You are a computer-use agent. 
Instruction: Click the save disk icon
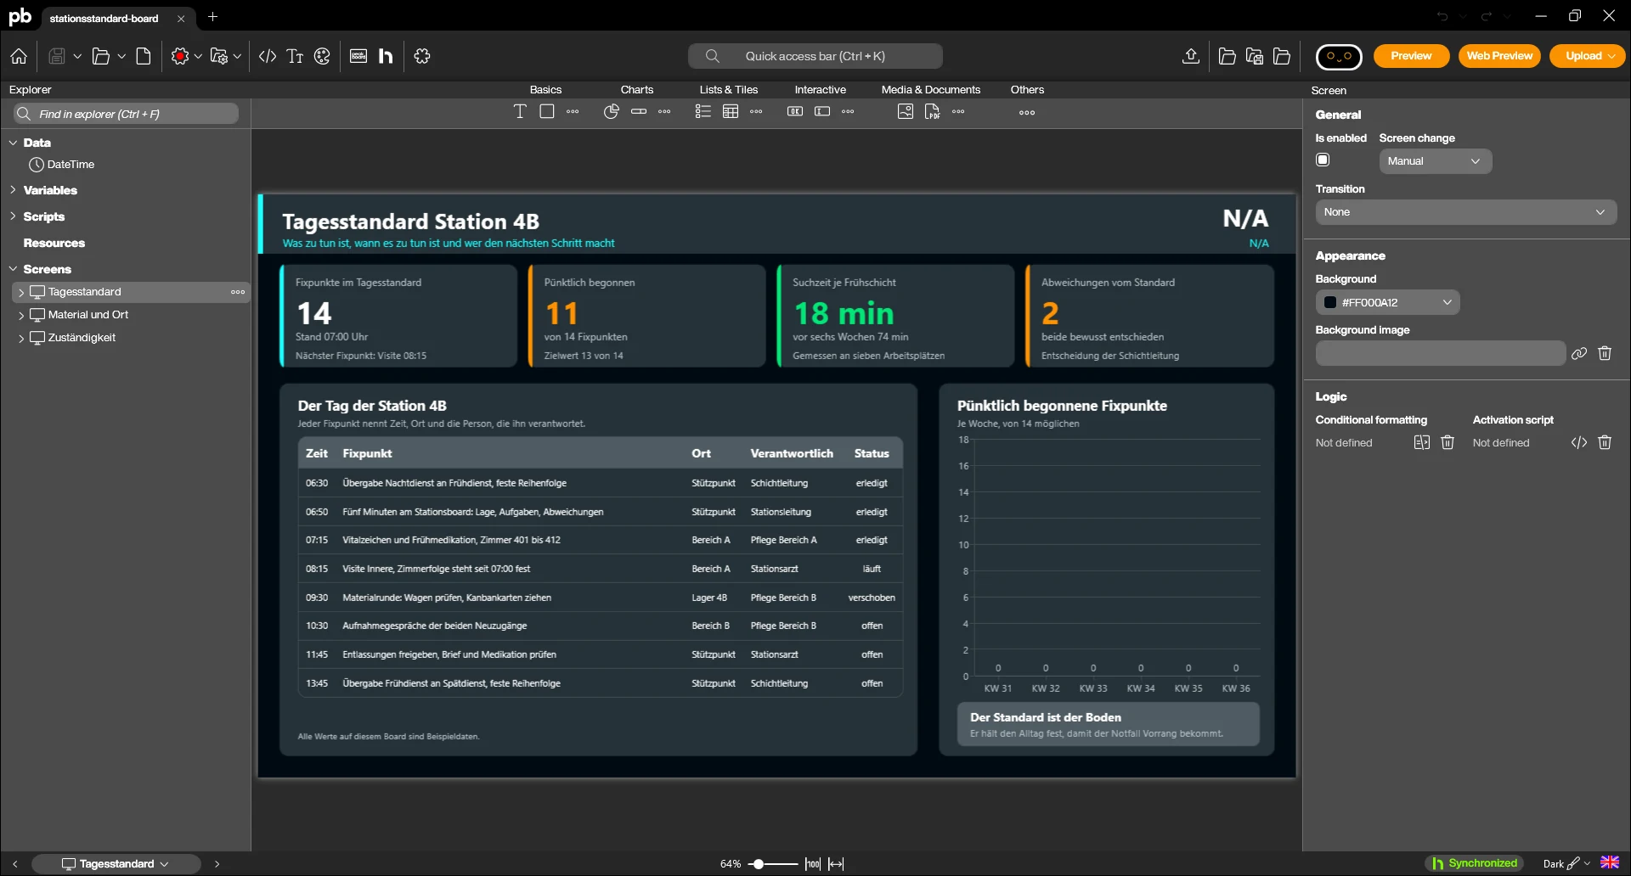[x=57, y=56]
